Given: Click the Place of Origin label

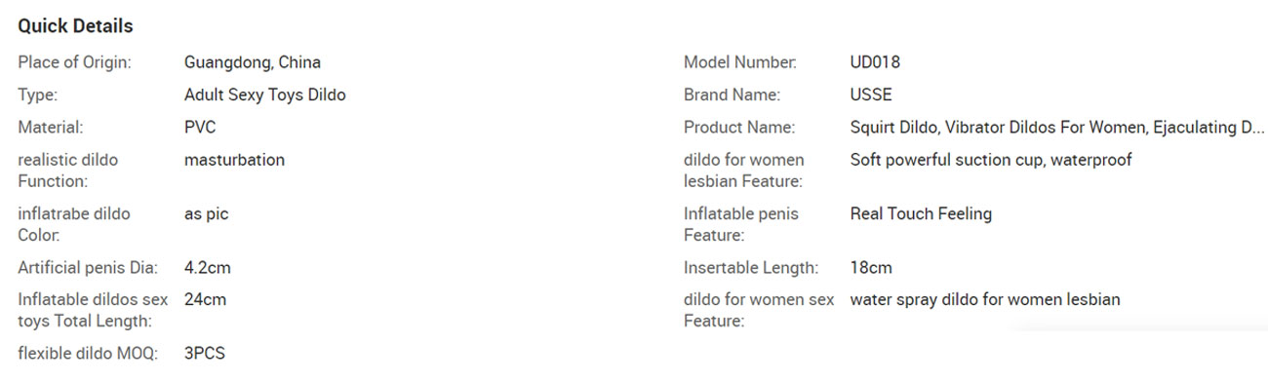Looking at the screenshot, I should pos(75,62).
